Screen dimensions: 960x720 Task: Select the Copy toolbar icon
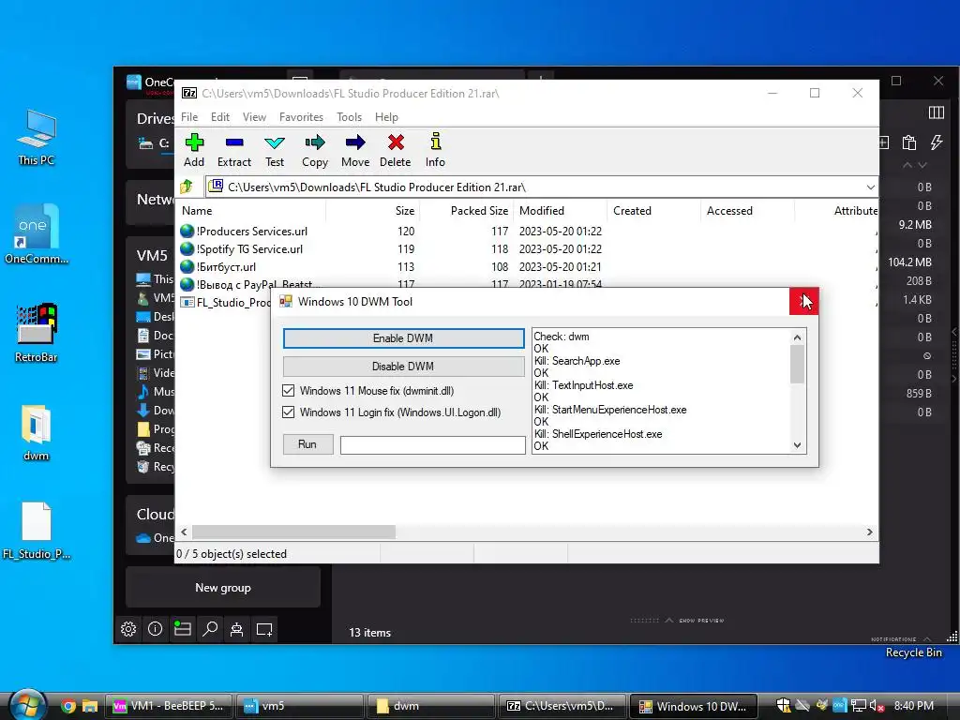pos(315,150)
